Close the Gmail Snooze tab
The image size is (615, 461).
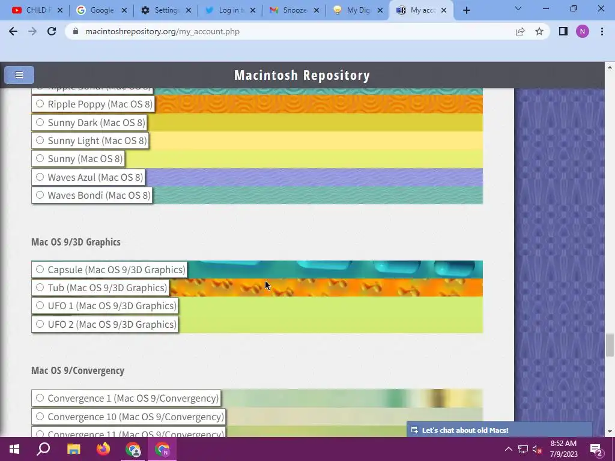point(317,10)
